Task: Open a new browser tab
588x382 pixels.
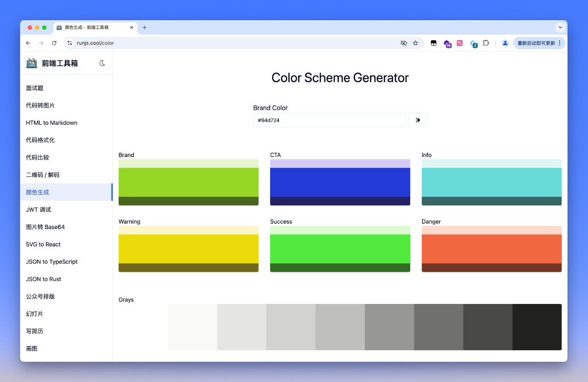Action: tap(144, 28)
